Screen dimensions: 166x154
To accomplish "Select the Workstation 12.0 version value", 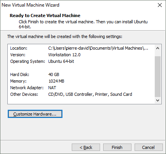I will [x=64, y=55].
